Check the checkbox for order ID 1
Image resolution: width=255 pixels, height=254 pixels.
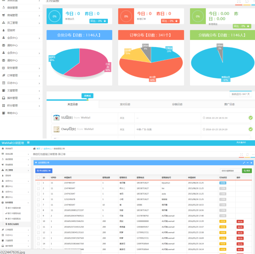click(x=38, y=183)
